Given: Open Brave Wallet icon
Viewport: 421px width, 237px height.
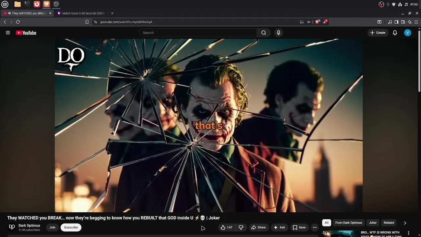Looking at the screenshot, I should tap(403, 22).
